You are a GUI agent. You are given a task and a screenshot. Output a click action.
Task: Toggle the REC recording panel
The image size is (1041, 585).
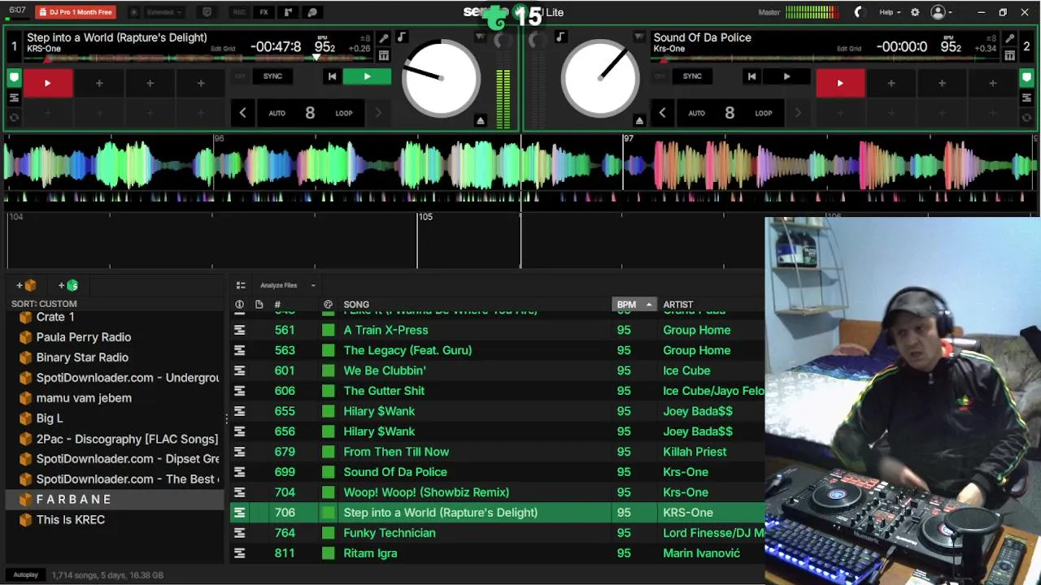coord(238,12)
